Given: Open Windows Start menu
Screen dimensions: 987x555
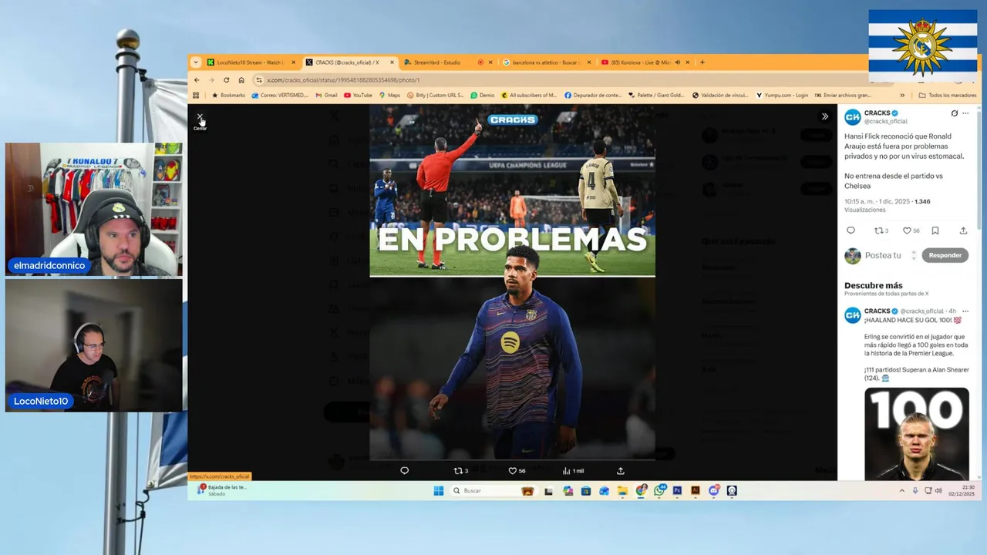Looking at the screenshot, I should pyautogui.click(x=439, y=491).
